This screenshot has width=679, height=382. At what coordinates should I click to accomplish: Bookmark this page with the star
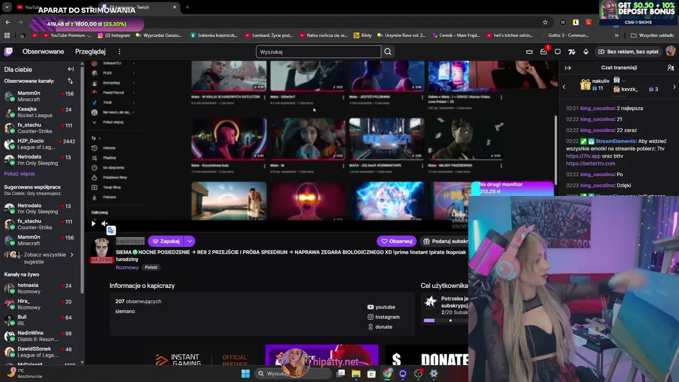click(x=545, y=22)
